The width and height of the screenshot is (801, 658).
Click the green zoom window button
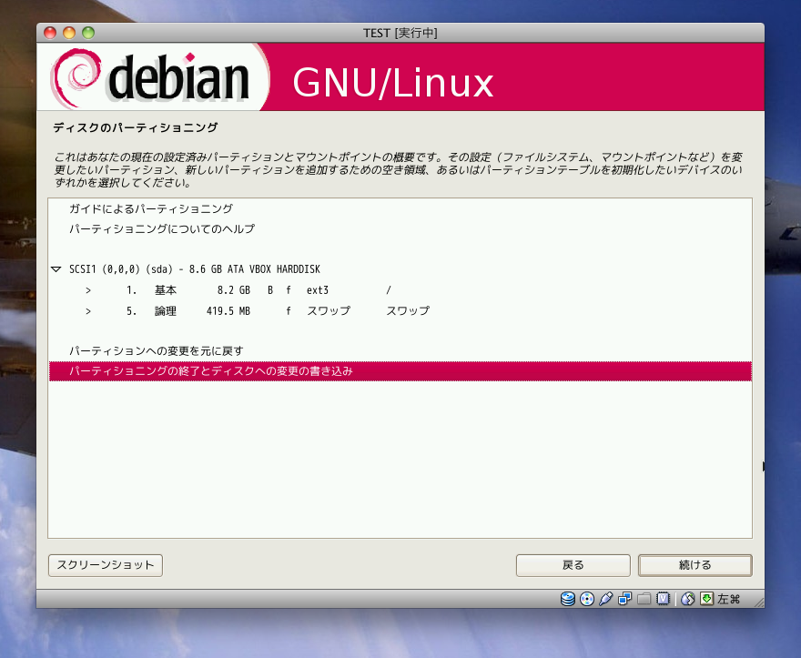pos(88,33)
